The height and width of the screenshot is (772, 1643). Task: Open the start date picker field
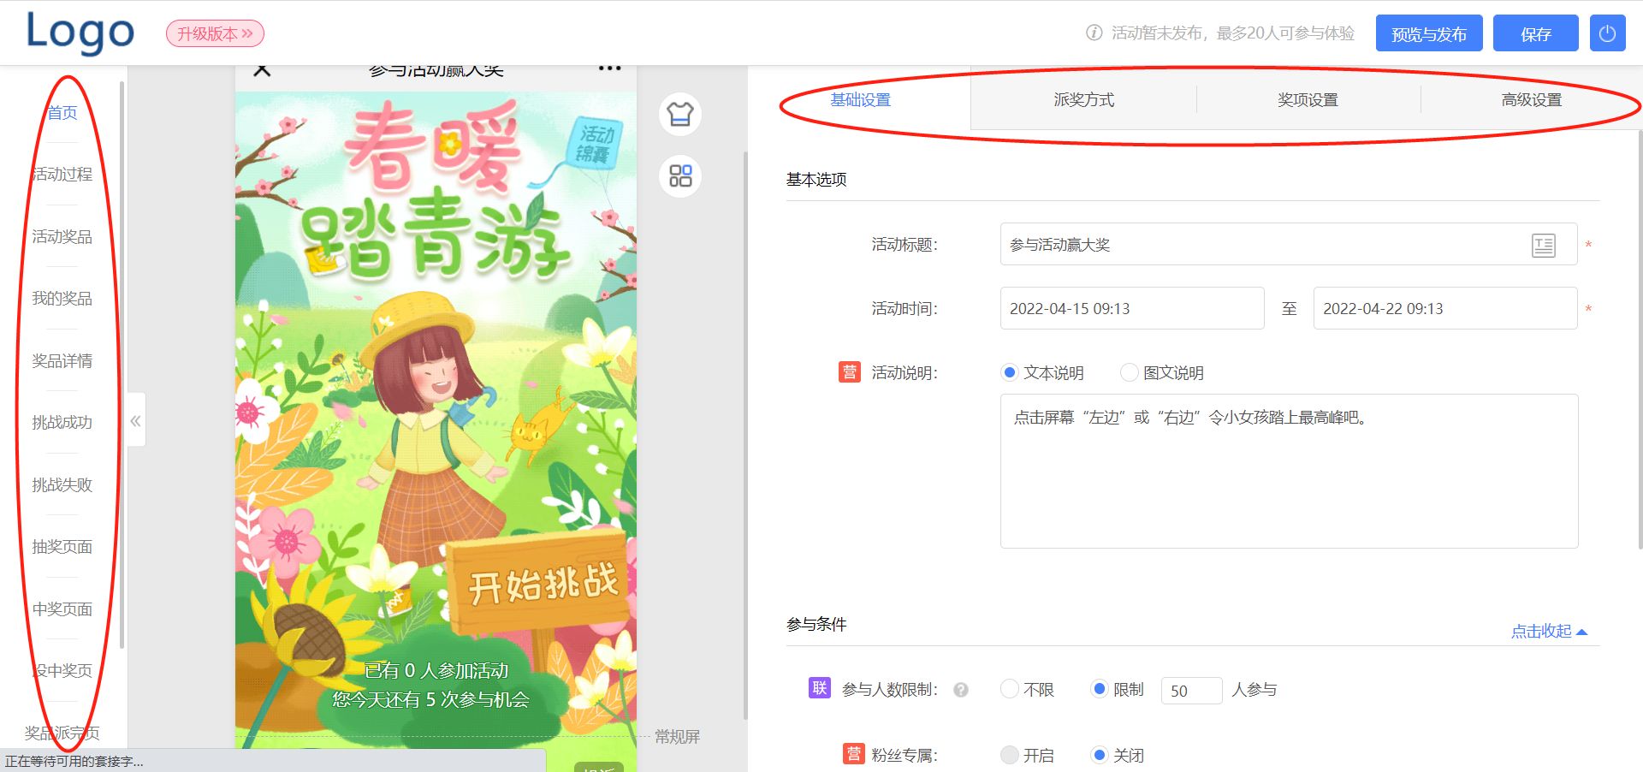point(1132,308)
